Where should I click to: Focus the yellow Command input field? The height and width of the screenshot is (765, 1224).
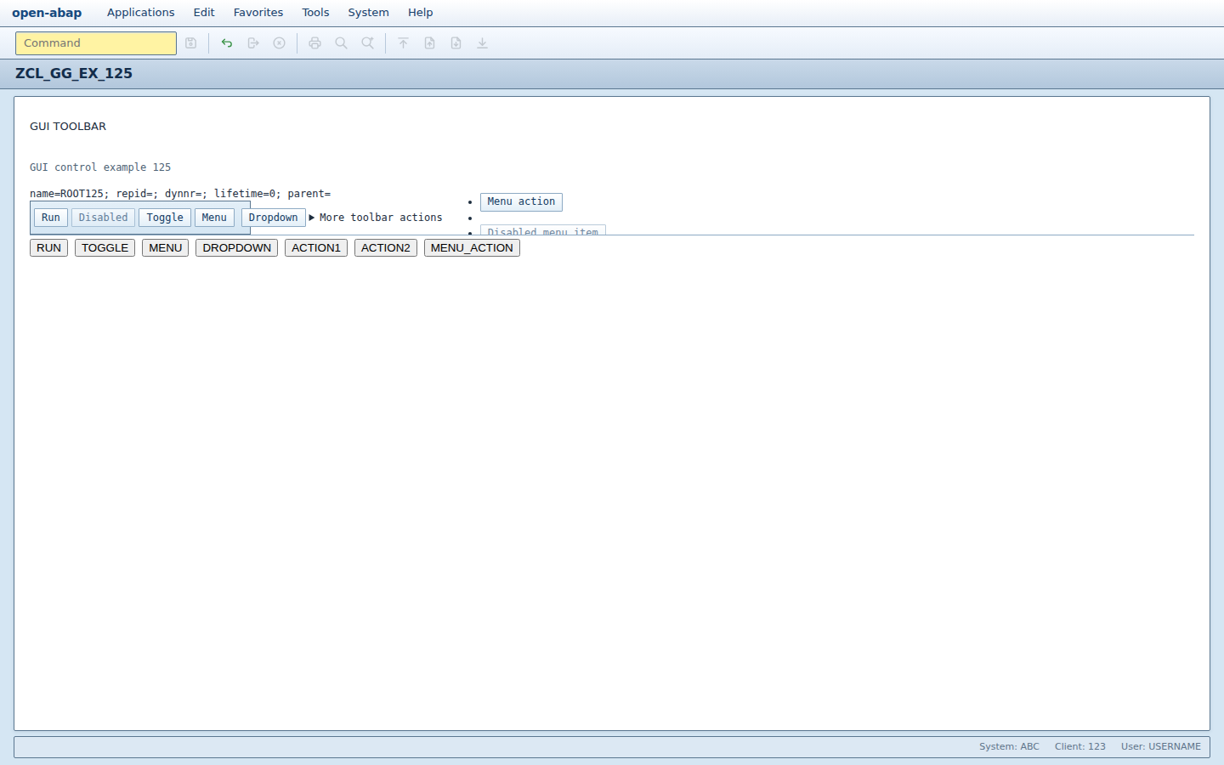click(96, 43)
